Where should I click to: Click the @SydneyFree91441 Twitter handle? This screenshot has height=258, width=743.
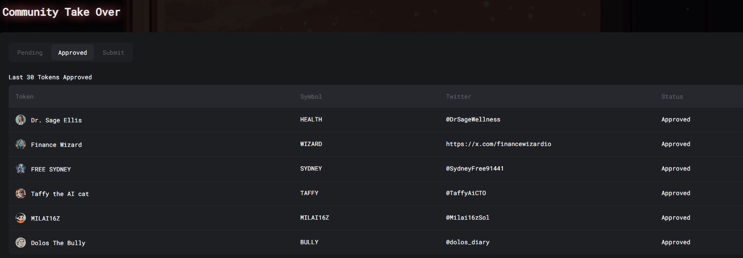point(475,168)
